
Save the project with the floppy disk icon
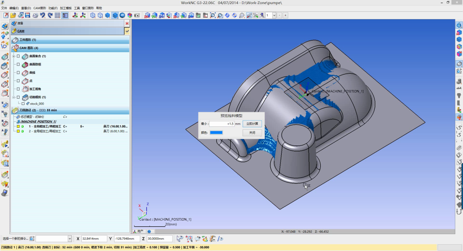(27, 15)
